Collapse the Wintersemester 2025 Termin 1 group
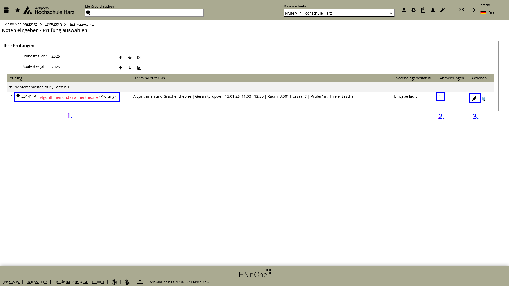The height and width of the screenshot is (286, 509). click(x=11, y=87)
